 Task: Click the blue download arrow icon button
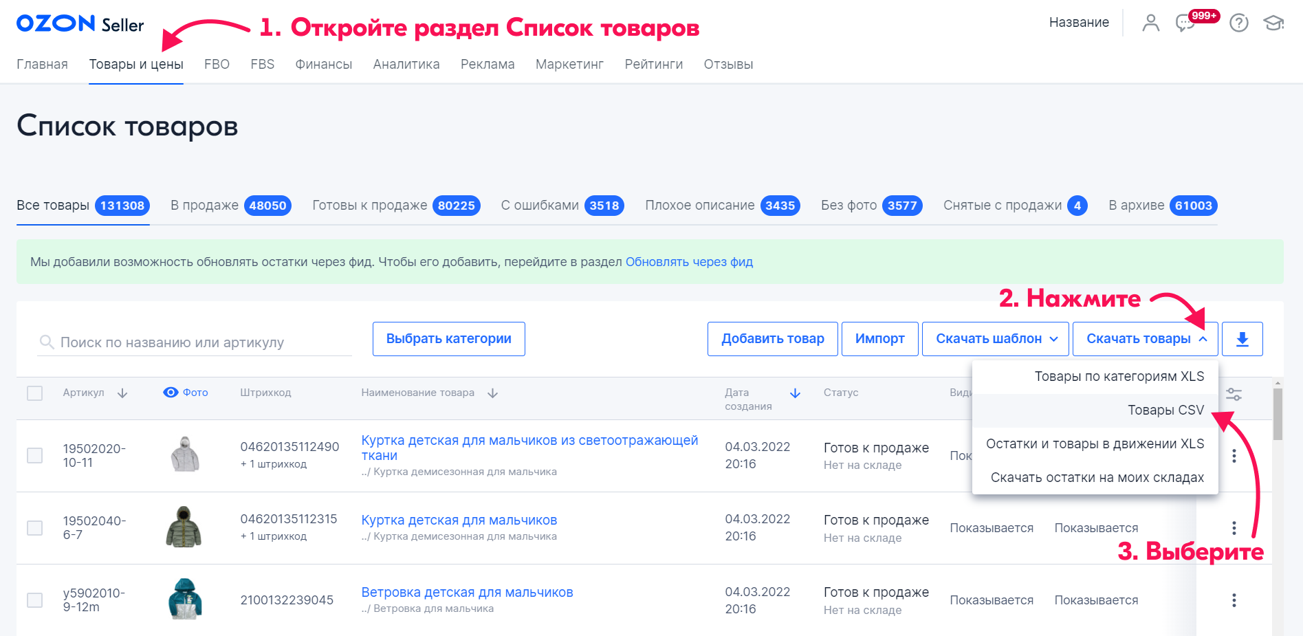pyautogui.click(x=1242, y=339)
